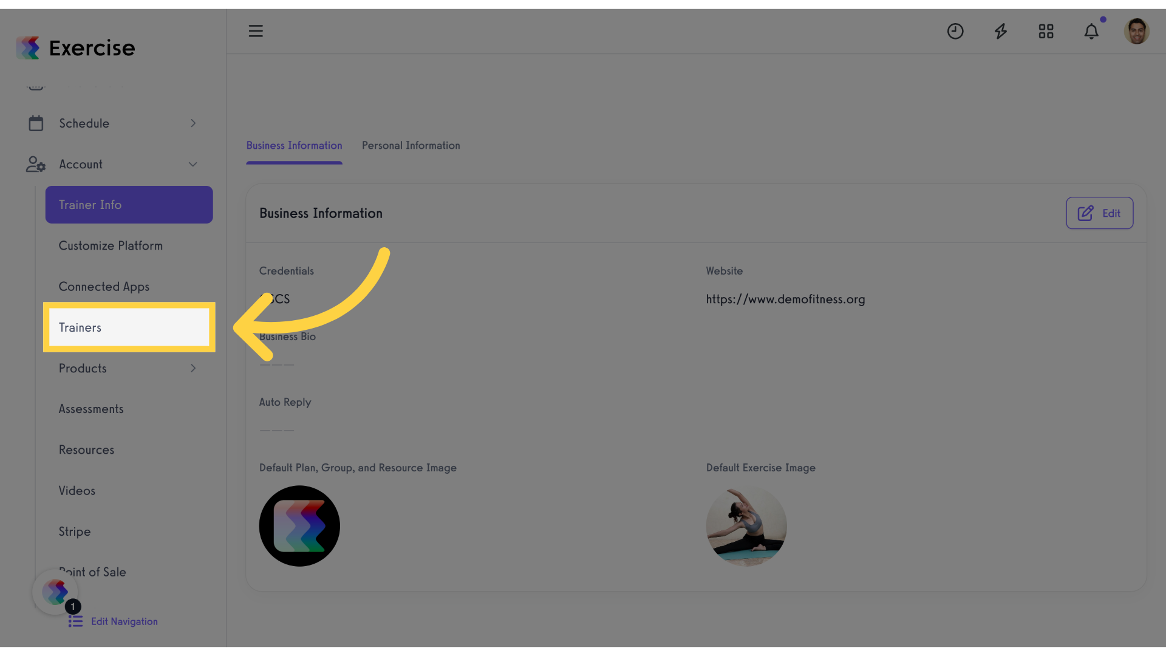
Task: Click the Exercise logo icon
Action: pos(28,47)
